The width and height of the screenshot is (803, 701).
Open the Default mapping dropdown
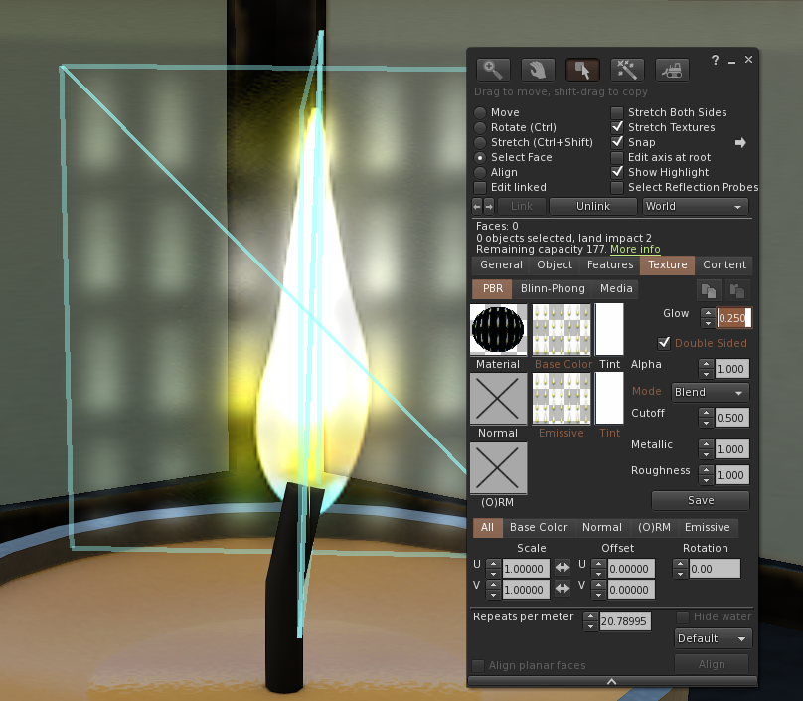point(713,639)
